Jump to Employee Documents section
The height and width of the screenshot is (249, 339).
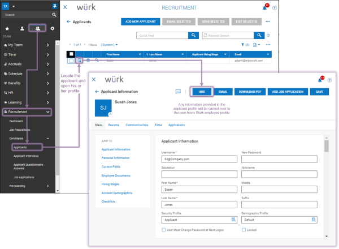(116, 175)
